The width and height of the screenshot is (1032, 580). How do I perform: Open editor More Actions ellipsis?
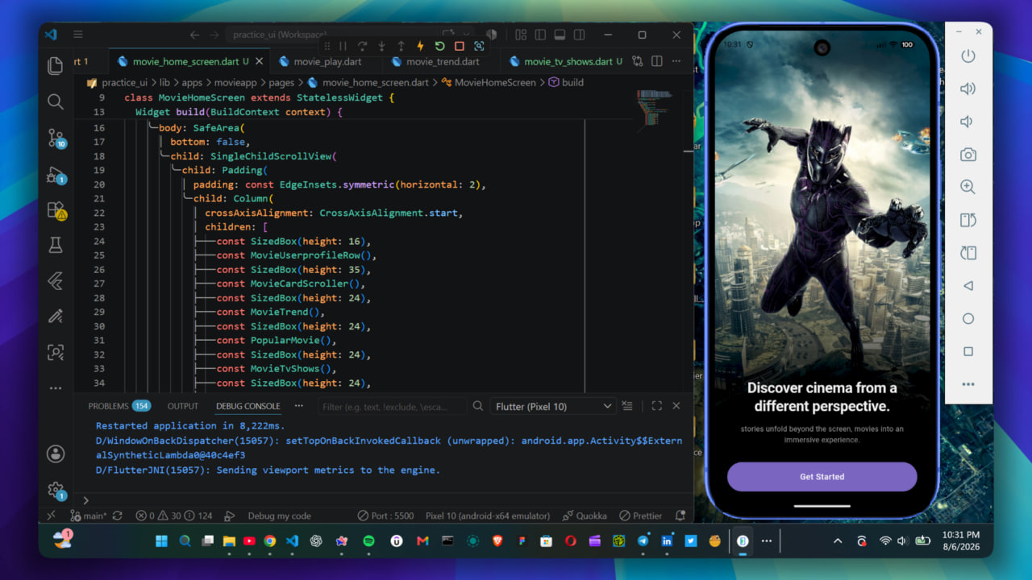(x=676, y=61)
